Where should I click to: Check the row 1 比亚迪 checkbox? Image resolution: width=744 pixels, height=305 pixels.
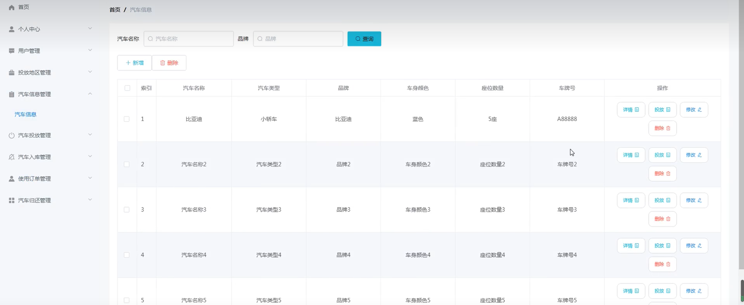click(x=127, y=119)
